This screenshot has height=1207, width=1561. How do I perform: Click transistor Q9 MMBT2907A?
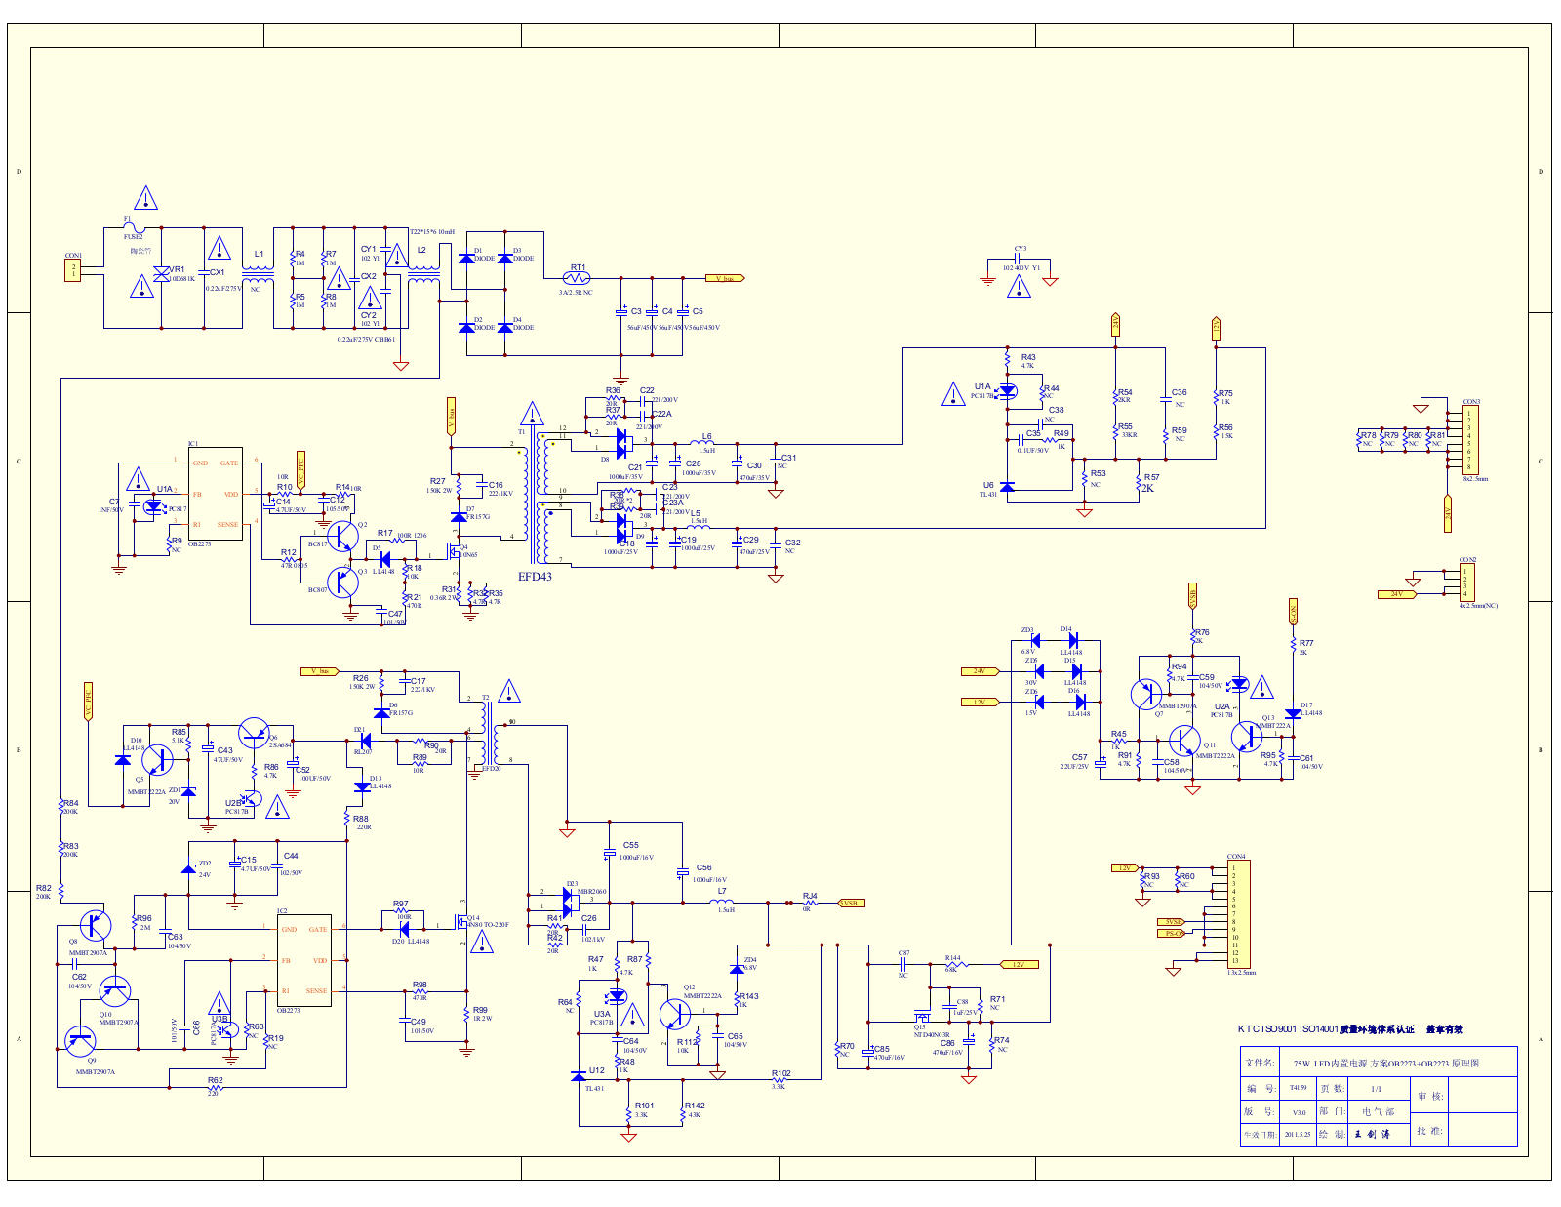[80, 1040]
